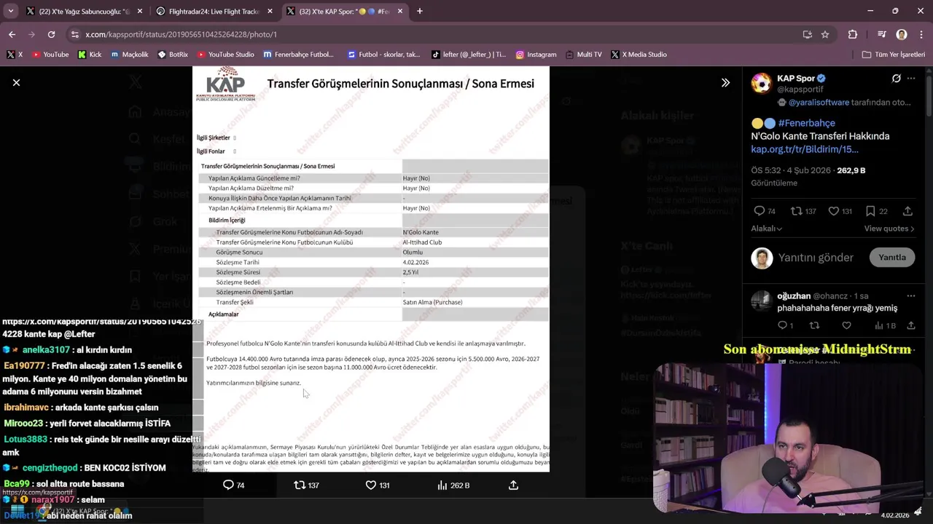933x524 pixels.
Task: Open the YouTube Studio bookmark
Action: (225, 55)
